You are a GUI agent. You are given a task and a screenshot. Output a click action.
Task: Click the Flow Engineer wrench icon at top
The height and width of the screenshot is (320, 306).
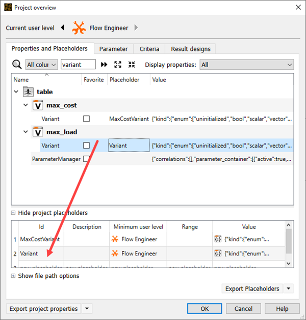coord(79,27)
